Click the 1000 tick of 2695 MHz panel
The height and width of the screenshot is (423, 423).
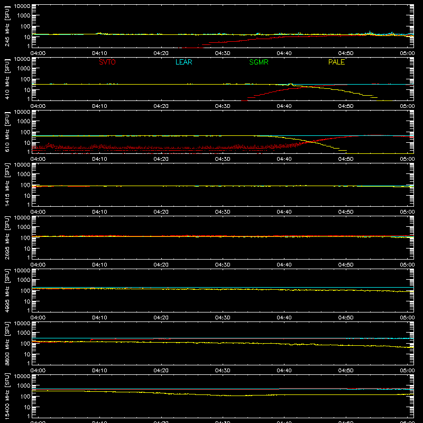pos(24,227)
